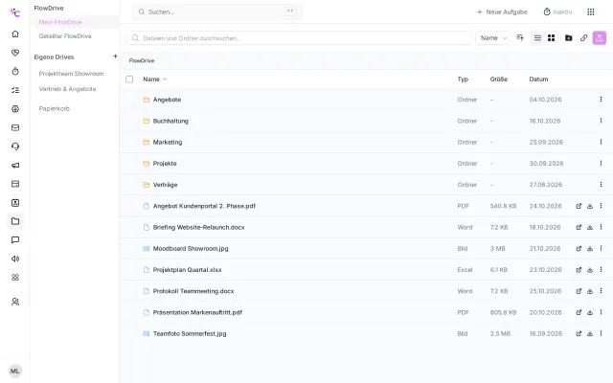Open options menu for Marketing folder
The width and height of the screenshot is (613, 383).
(x=601, y=142)
